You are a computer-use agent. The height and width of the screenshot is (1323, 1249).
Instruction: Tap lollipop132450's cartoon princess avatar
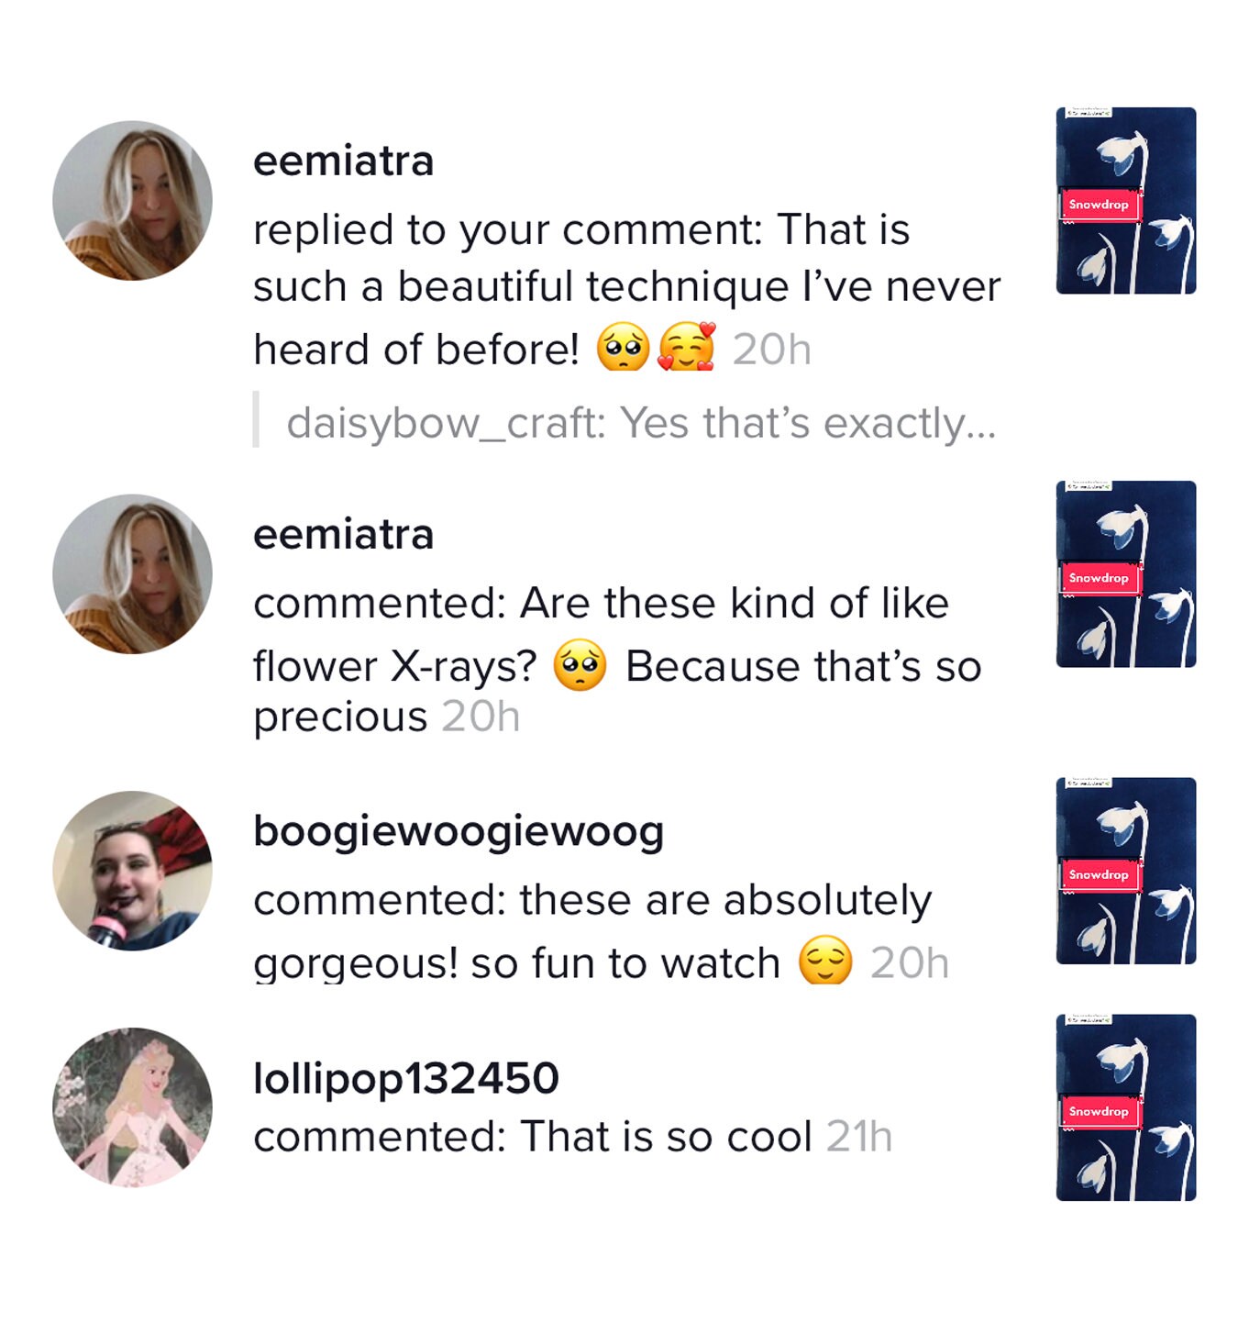click(132, 1107)
